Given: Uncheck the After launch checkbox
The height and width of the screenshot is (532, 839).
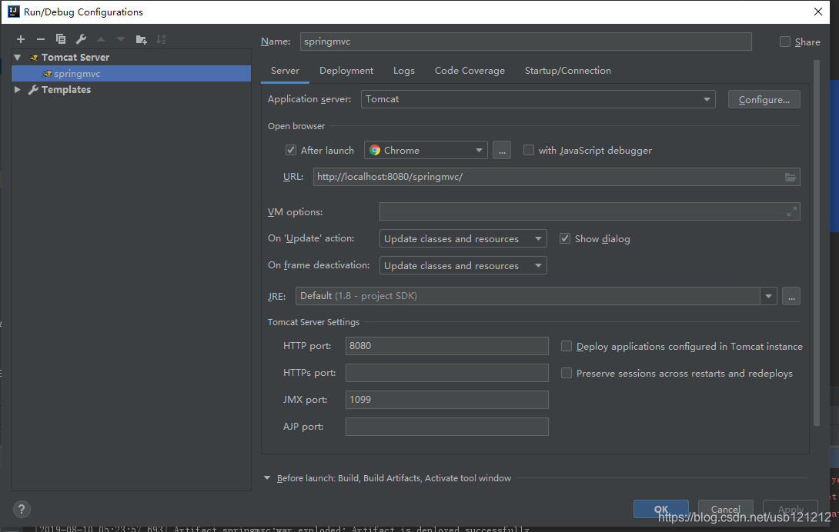Looking at the screenshot, I should [x=291, y=150].
